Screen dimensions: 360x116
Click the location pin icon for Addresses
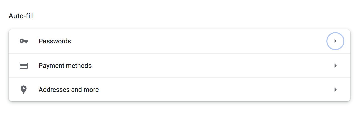[24, 90]
